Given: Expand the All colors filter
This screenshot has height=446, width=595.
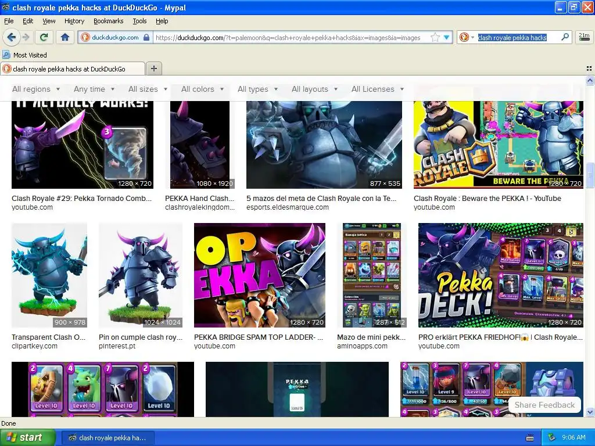Looking at the screenshot, I should (202, 89).
